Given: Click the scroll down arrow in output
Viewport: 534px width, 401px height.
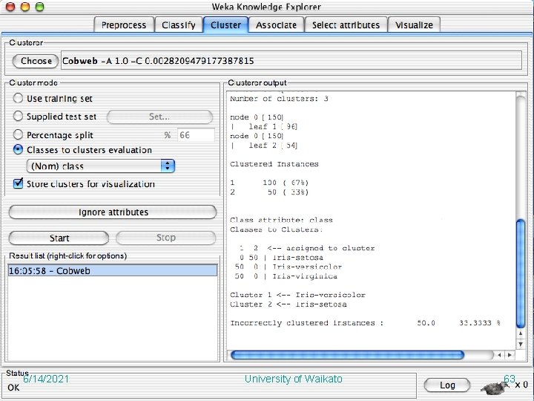Looking at the screenshot, I should [521, 345].
